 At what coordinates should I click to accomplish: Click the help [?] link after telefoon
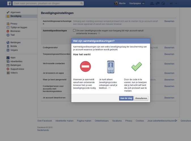(x=109, y=88)
